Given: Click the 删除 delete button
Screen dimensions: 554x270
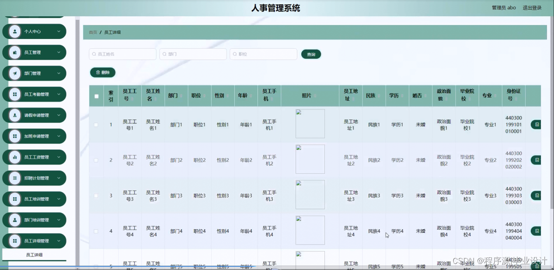Looking at the screenshot, I should [103, 73].
